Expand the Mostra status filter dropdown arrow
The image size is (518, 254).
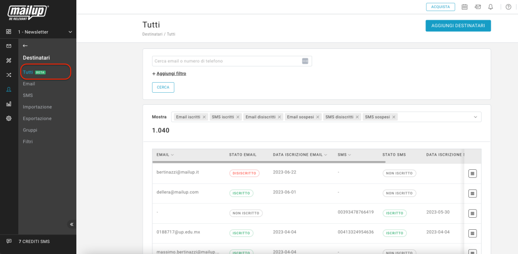click(x=476, y=117)
